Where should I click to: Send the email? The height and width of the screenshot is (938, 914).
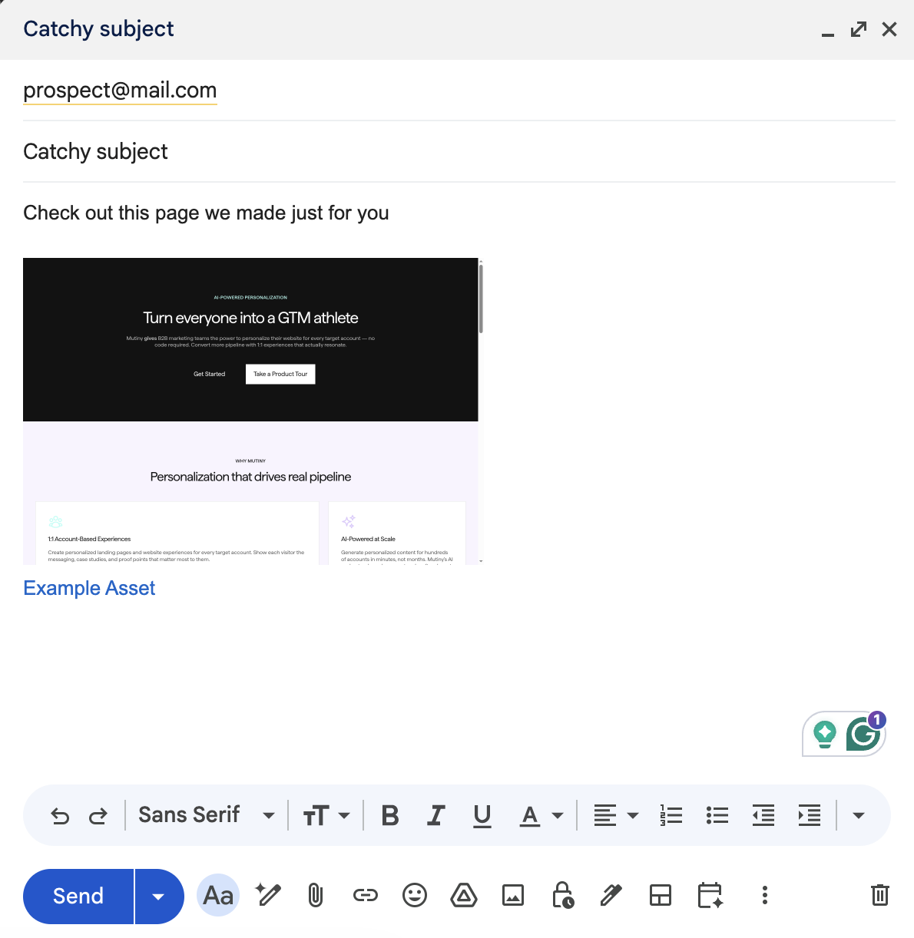click(78, 896)
